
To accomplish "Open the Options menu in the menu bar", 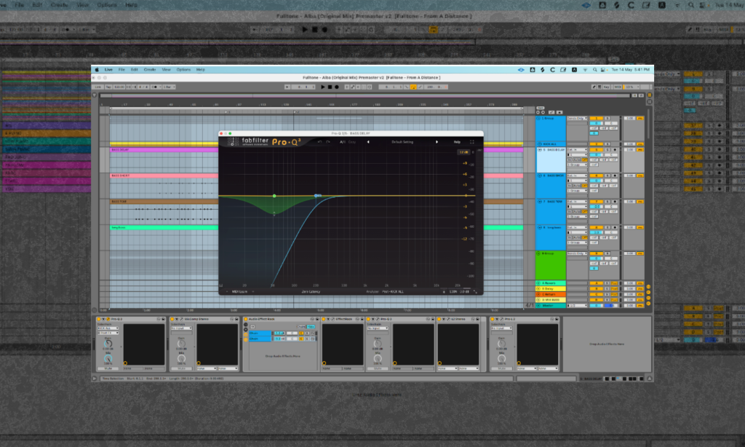I will click(x=183, y=69).
